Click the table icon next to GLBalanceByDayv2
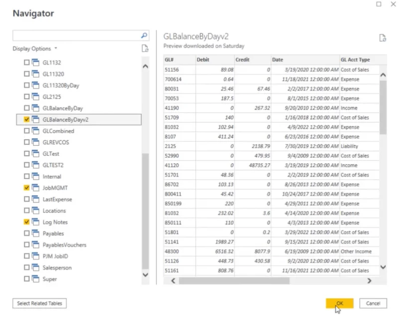Viewport: 399px width, 315px height. tap(35, 119)
